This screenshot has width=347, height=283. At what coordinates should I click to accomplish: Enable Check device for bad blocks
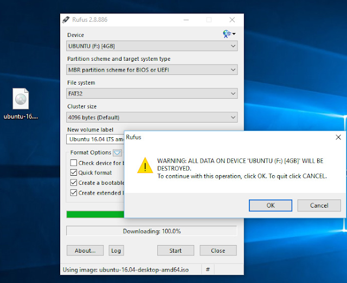[x=74, y=163]
